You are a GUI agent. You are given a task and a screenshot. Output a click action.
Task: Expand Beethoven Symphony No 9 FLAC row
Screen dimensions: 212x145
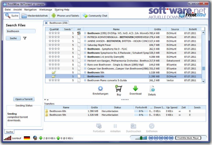coord(85,49)
